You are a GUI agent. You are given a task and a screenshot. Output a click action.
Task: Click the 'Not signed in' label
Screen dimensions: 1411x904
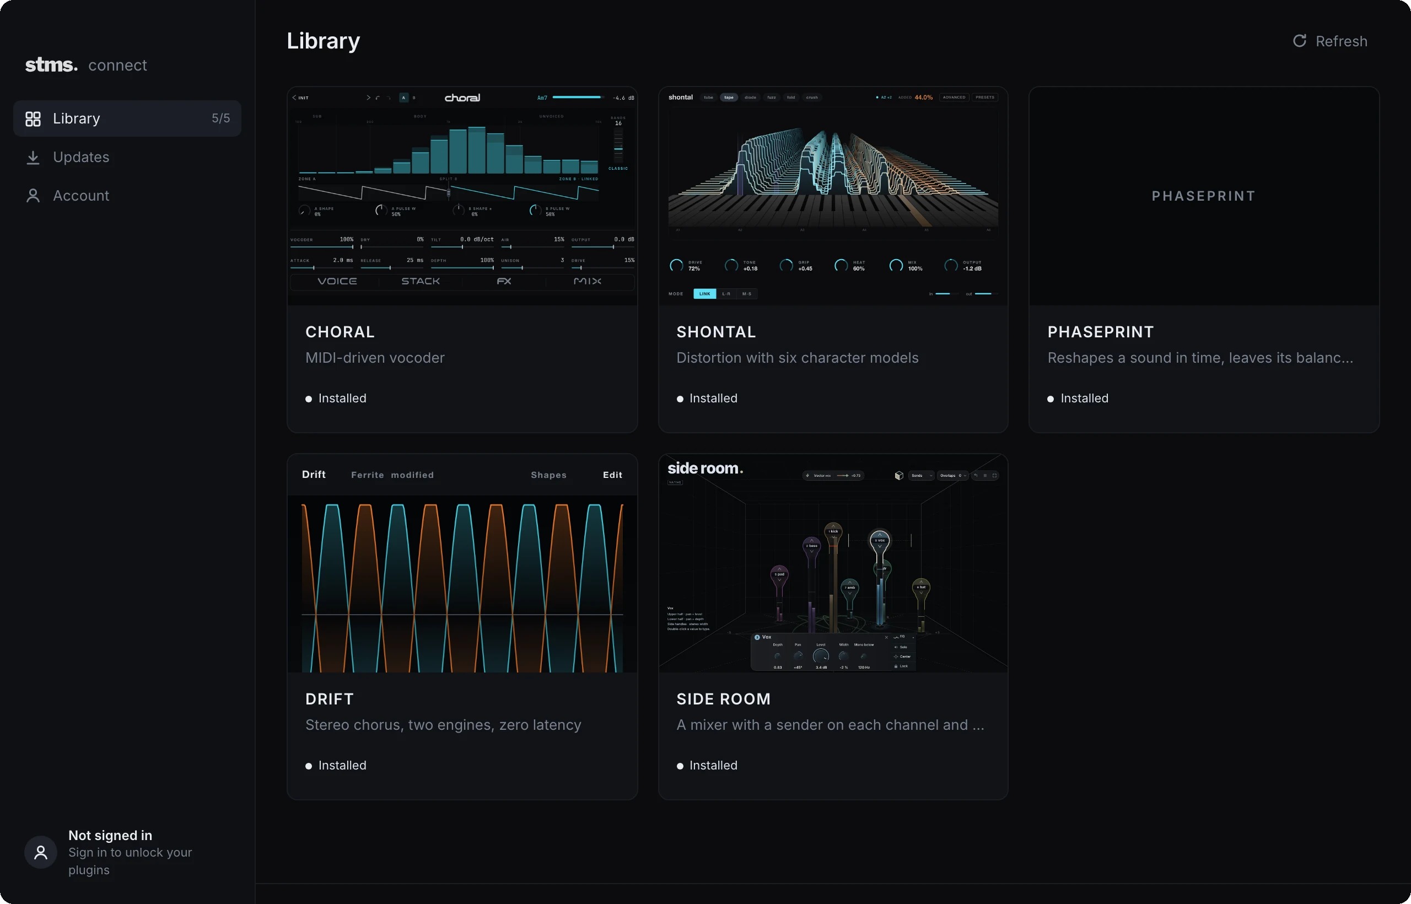[110, 835]
